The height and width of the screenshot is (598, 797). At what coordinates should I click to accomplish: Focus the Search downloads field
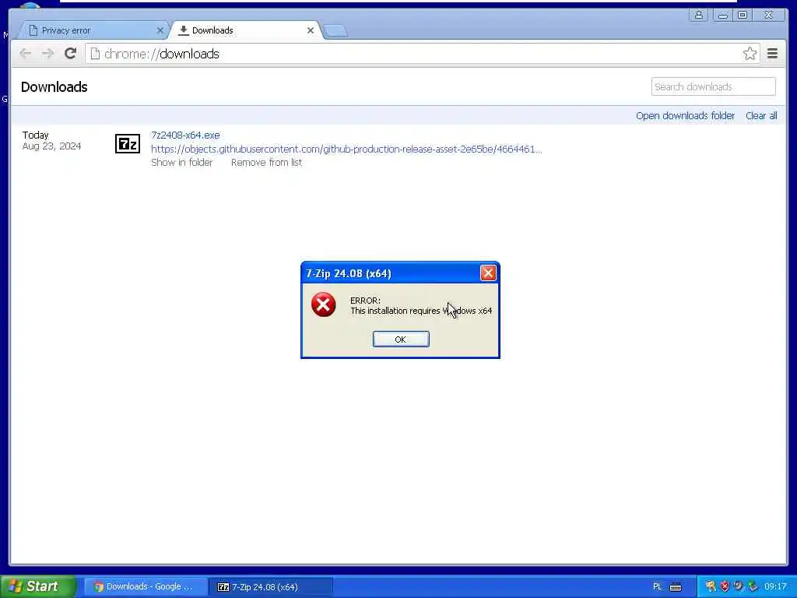click(713, 86)
